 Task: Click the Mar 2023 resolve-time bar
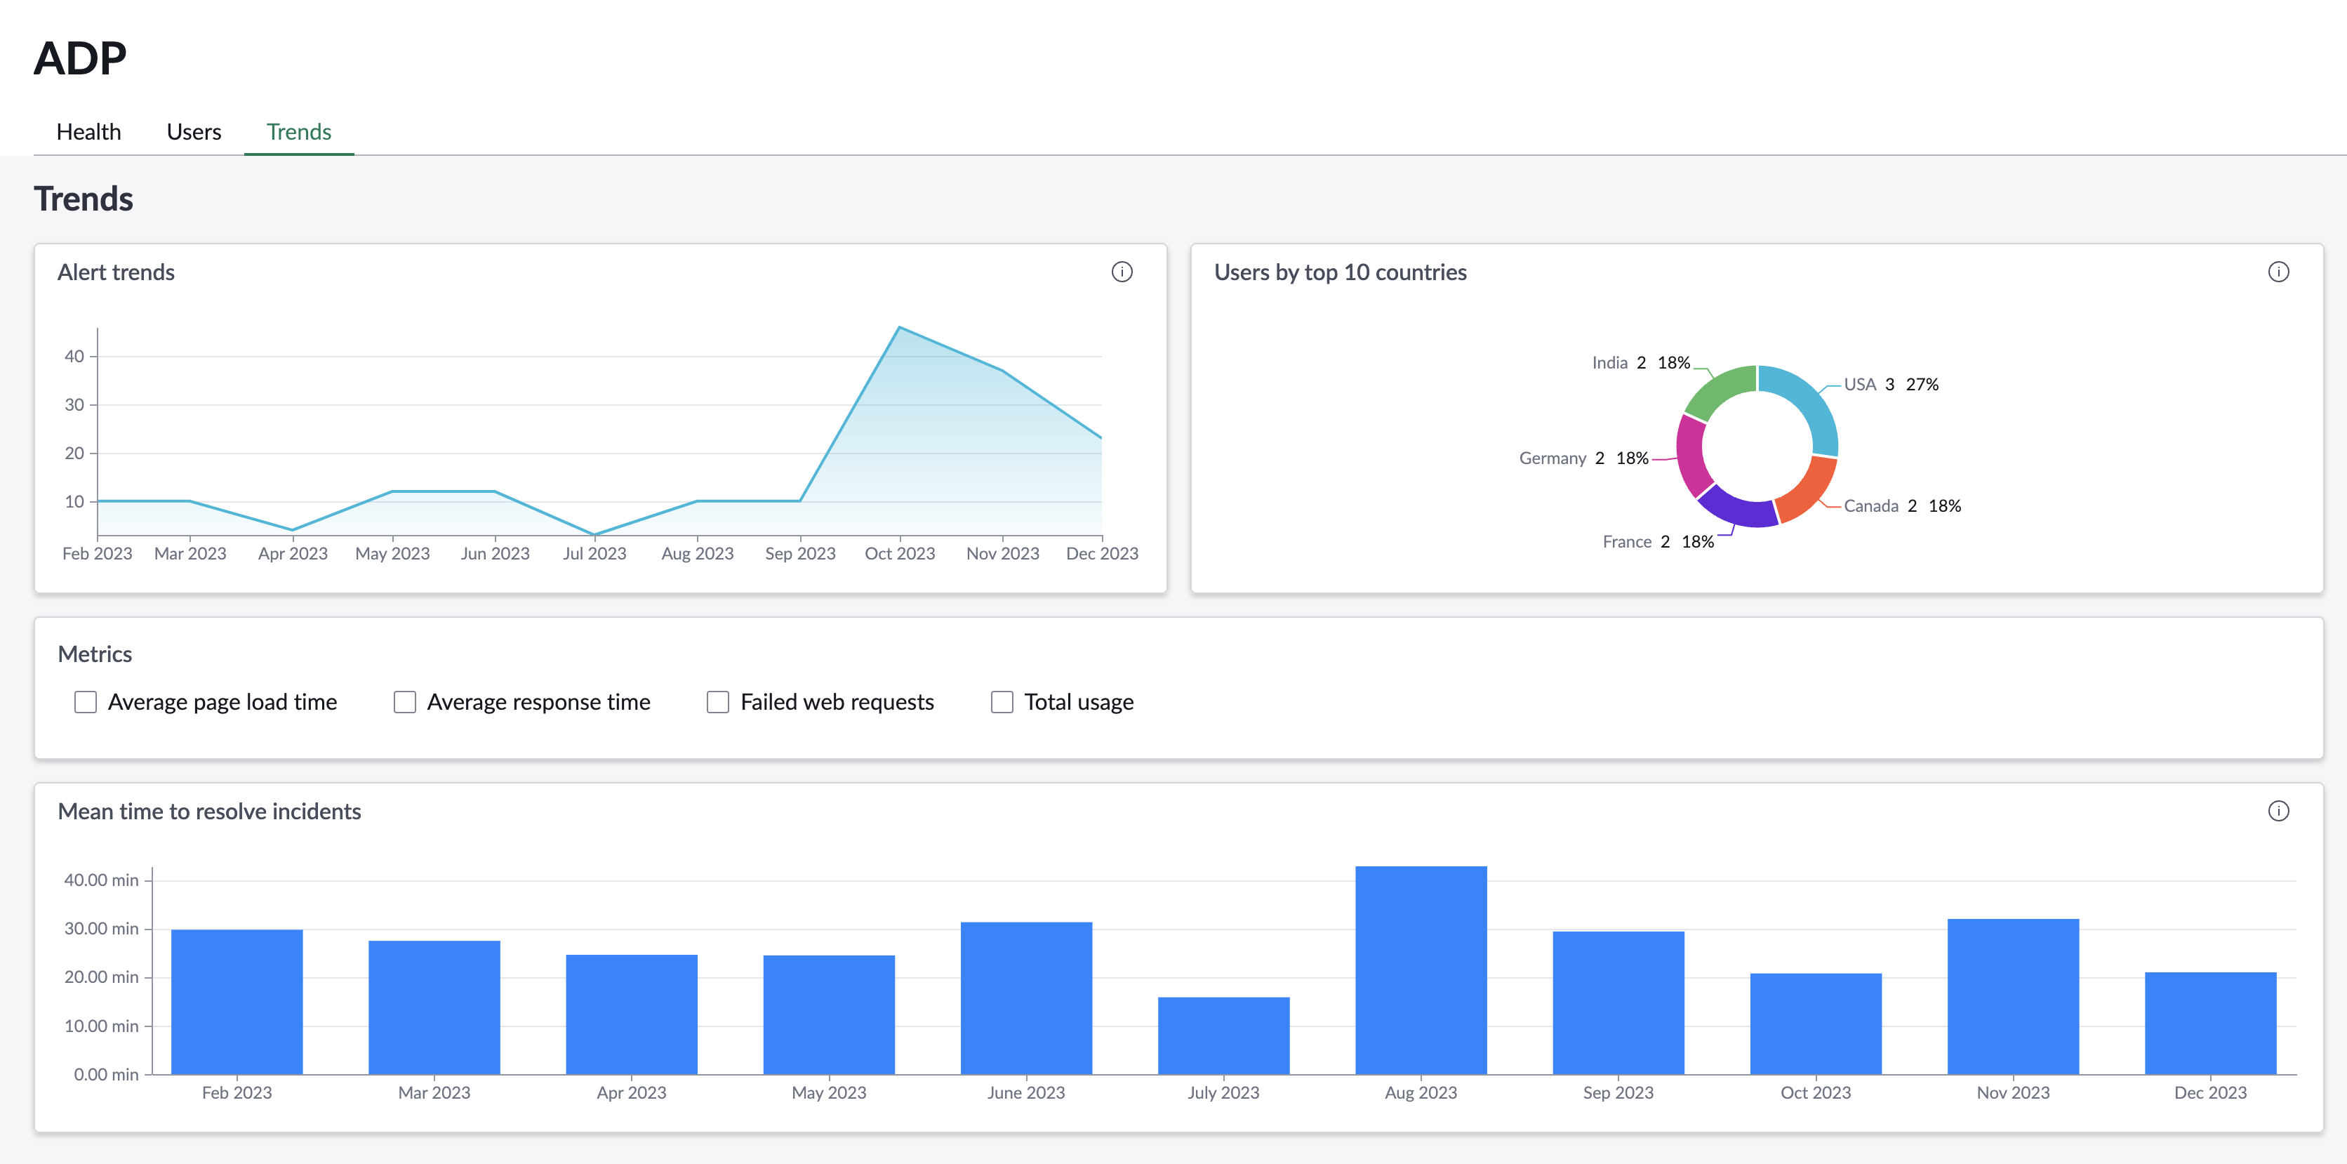[434, 1007]
